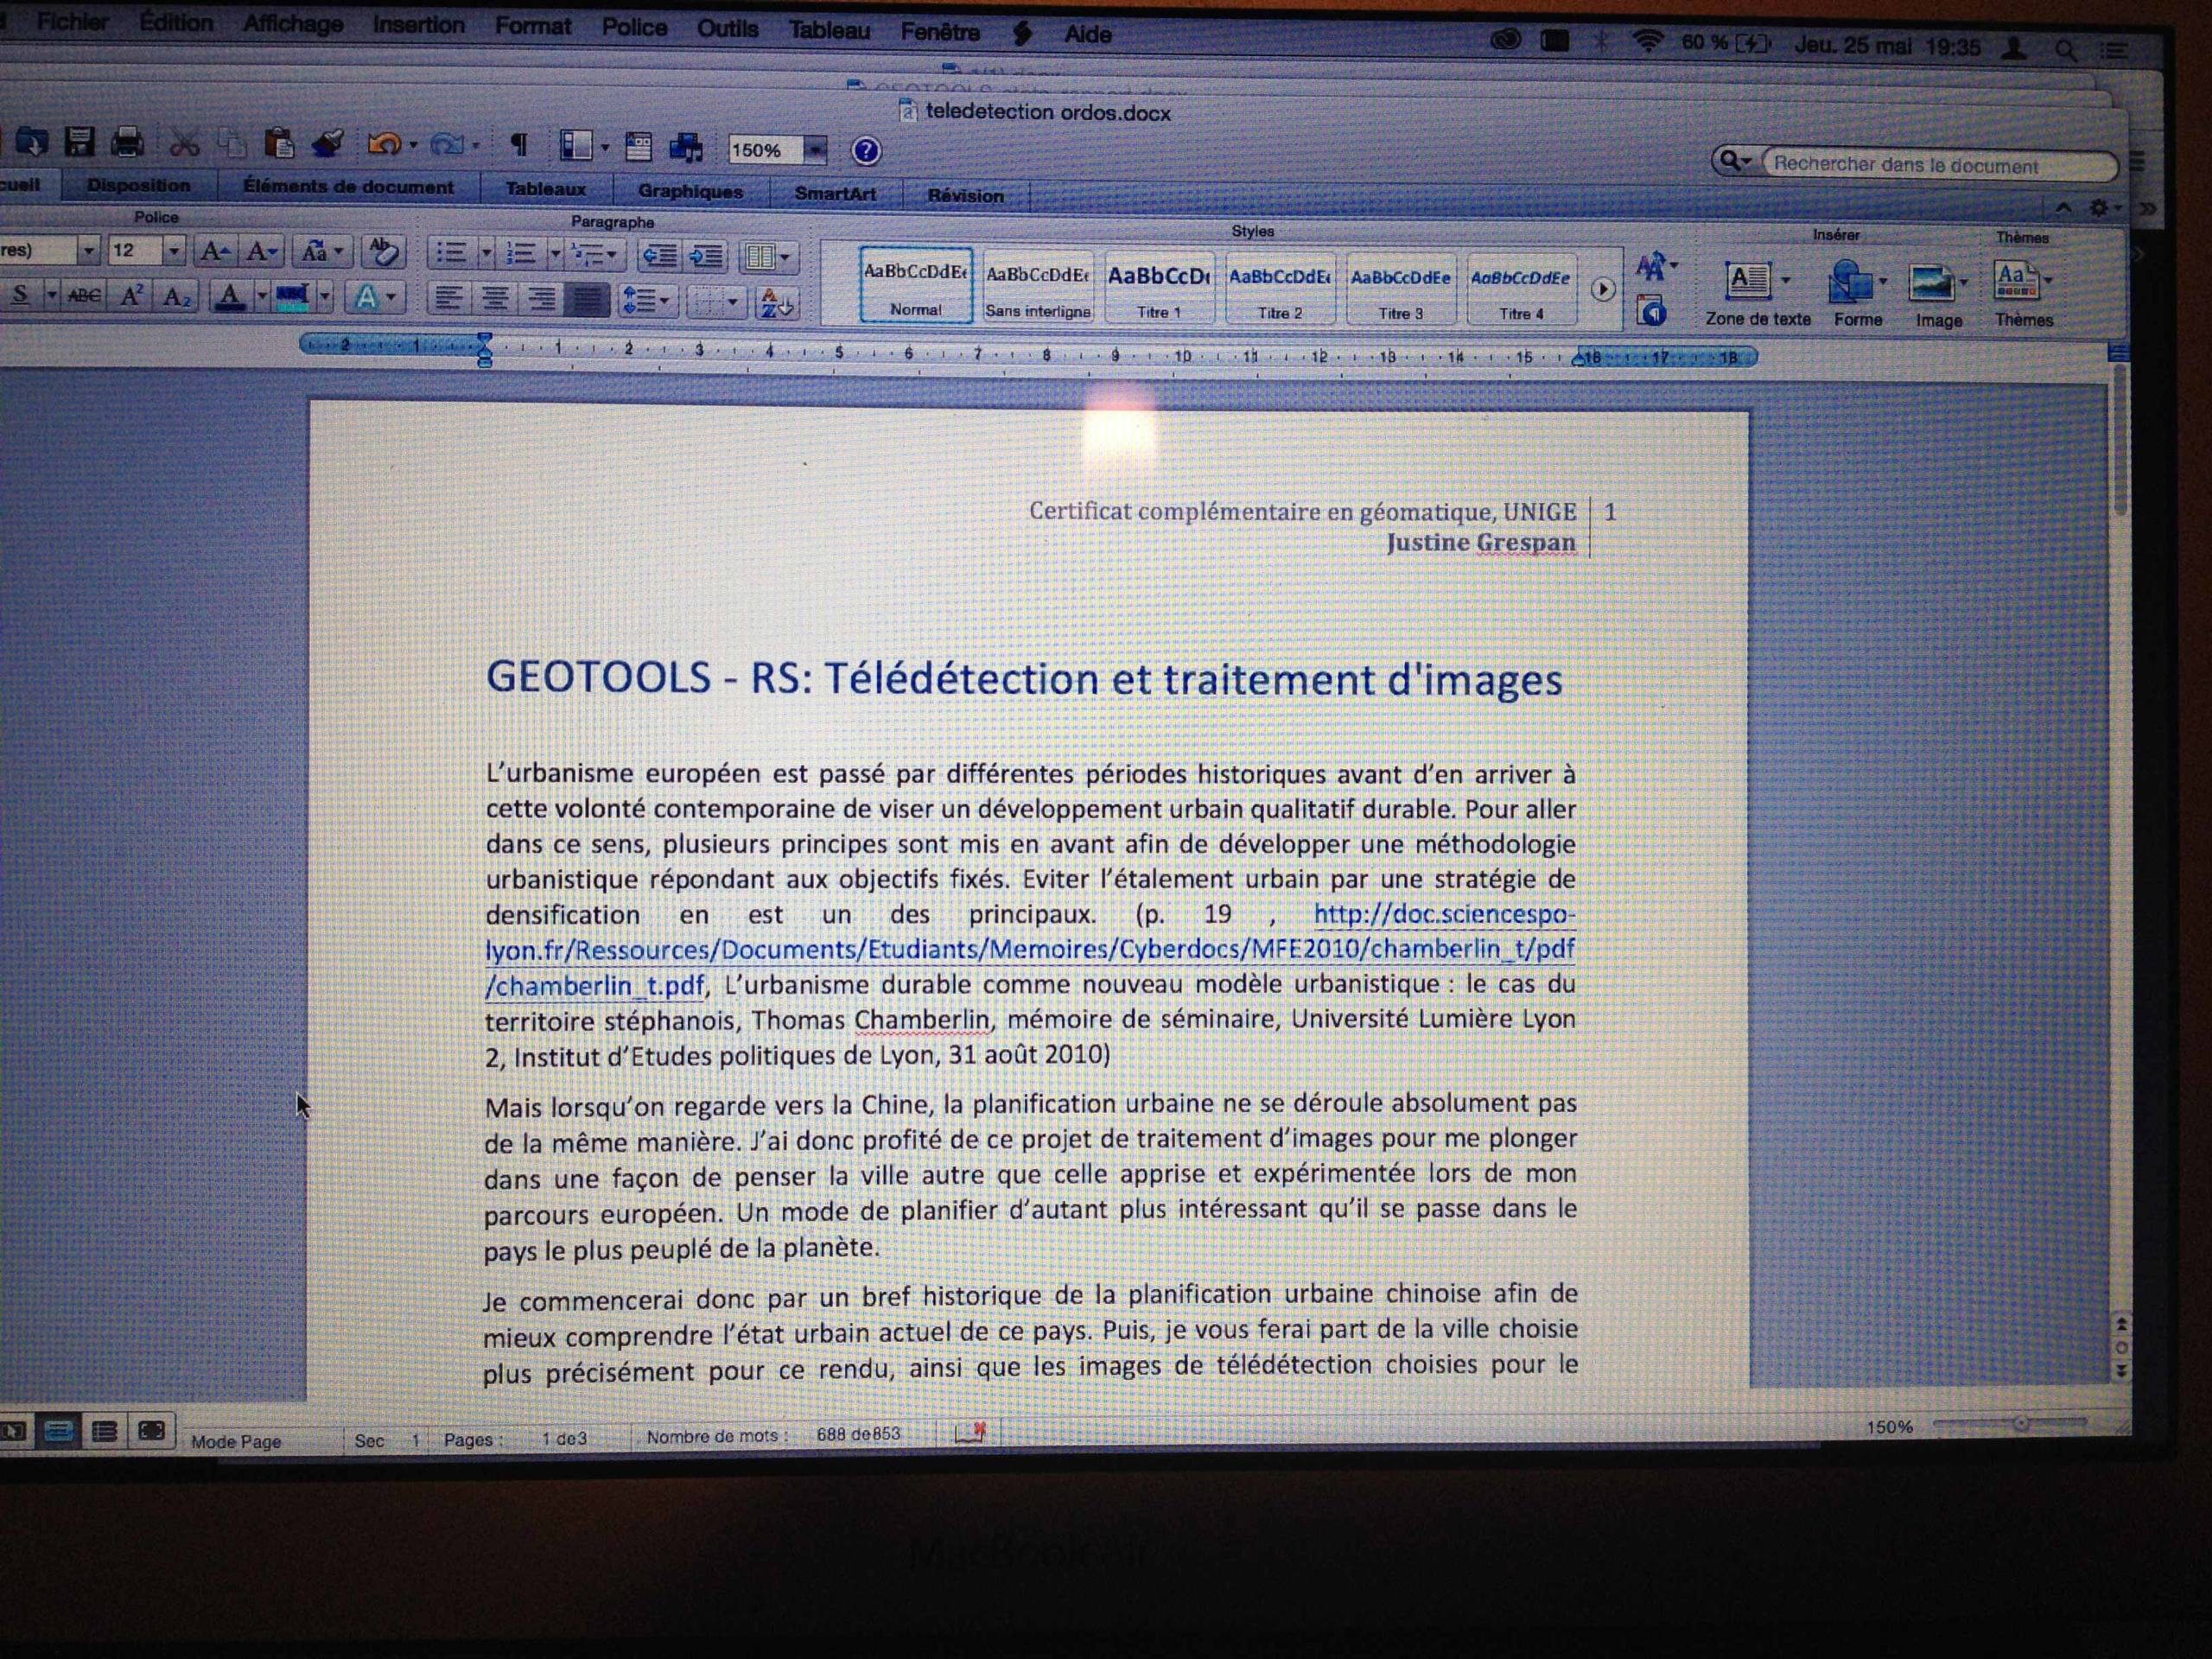Open the text effects A dropdown
This screenshot has width=2212, height=1659.
pyautogui.click(x=376, y=298)
